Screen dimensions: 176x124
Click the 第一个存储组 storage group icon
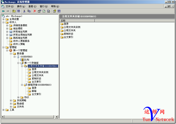pyautogui.click(x=22, y=63)
